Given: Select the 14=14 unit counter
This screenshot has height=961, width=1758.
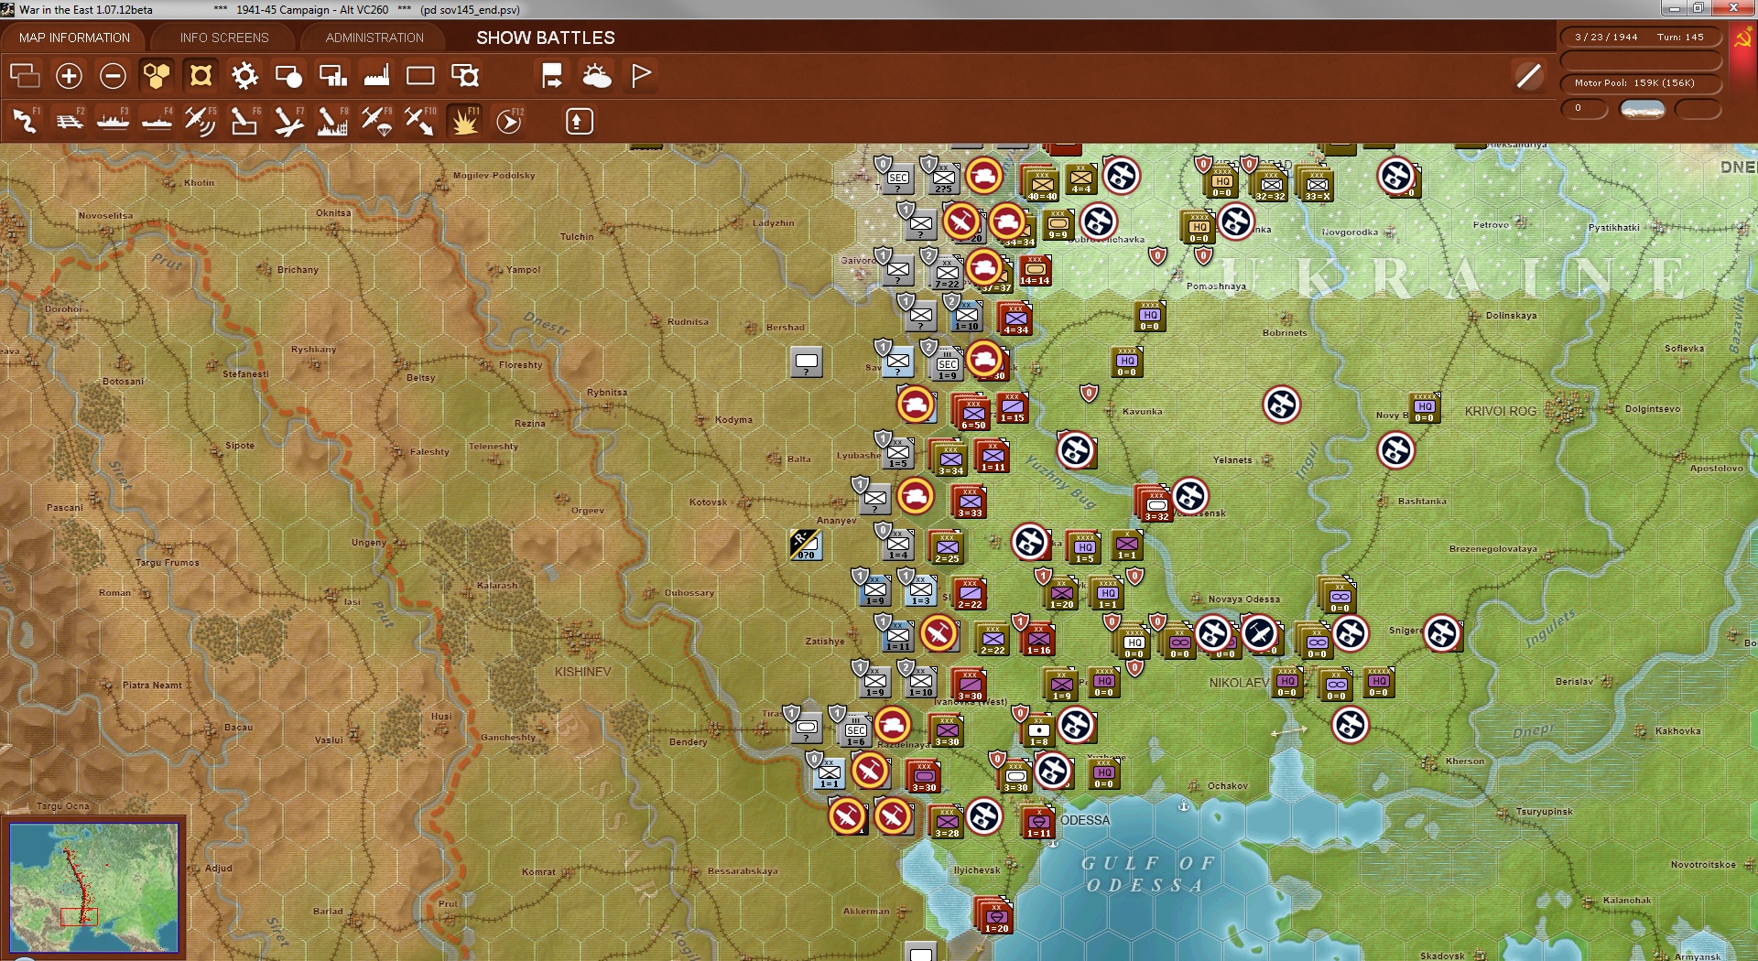Looking at the screenshot, I should point(1035,270).
